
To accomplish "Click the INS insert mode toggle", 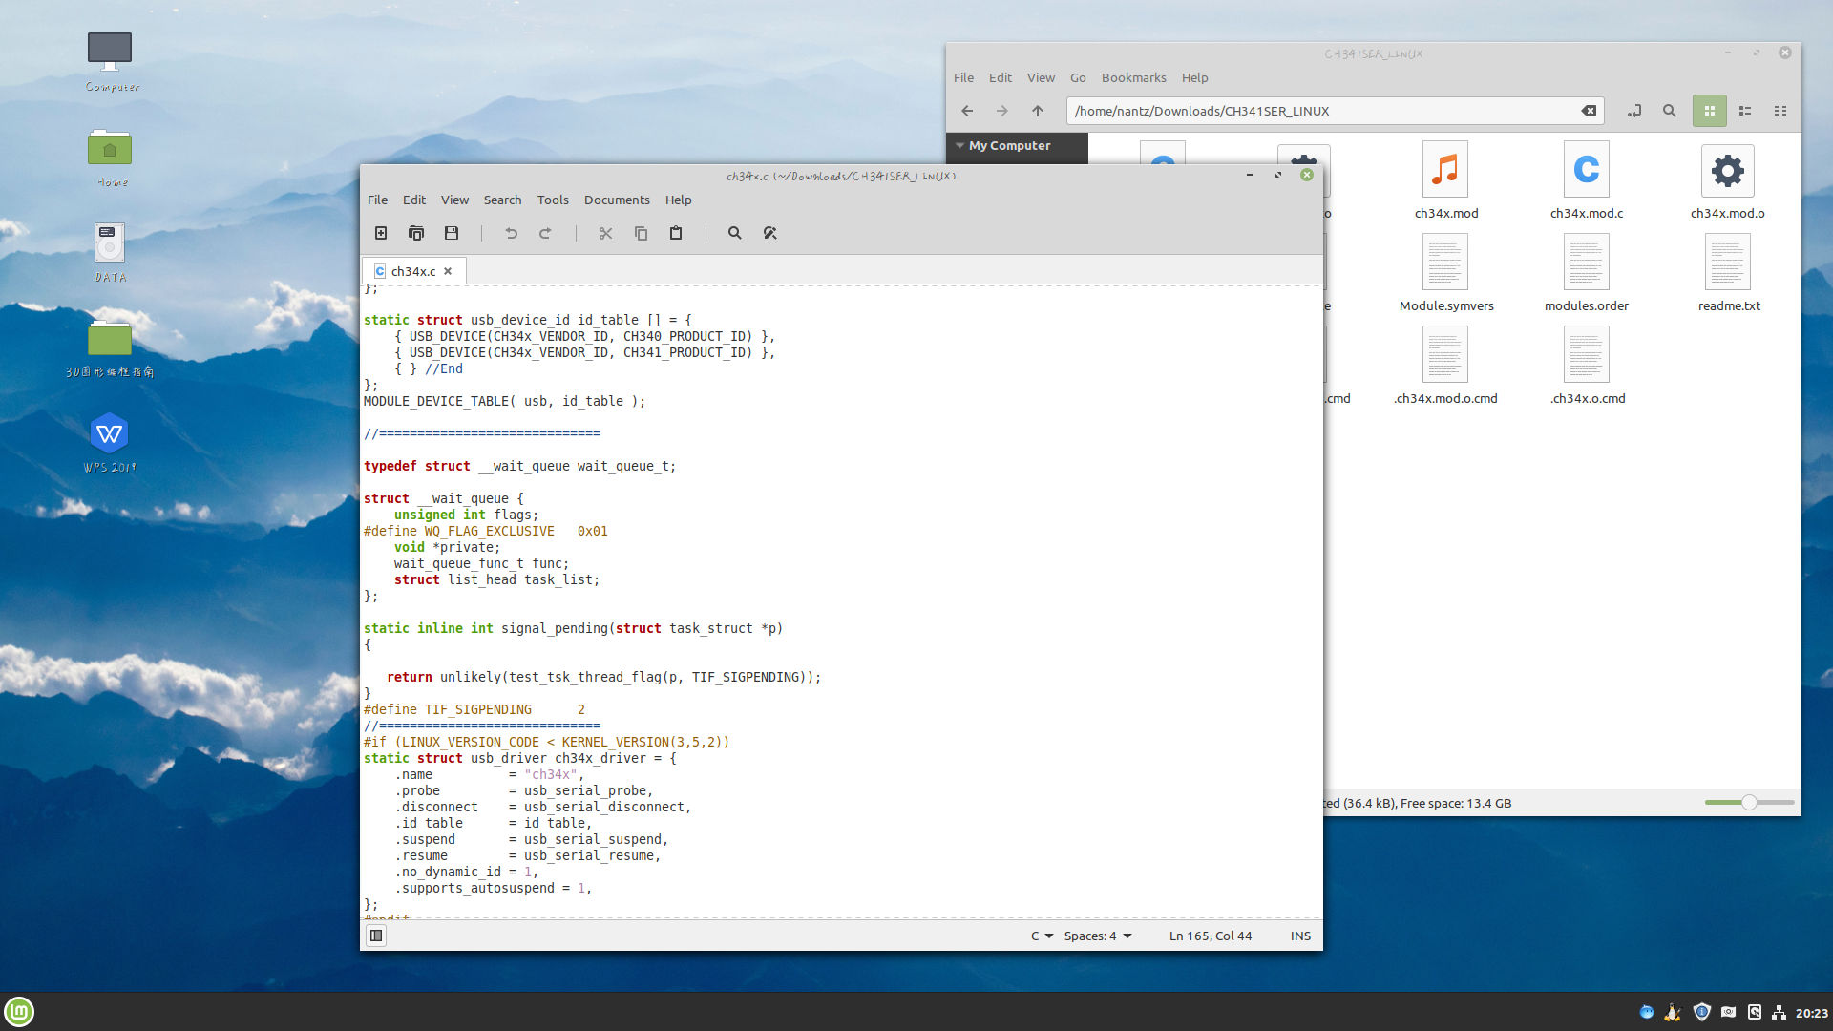I will [1298, 936].
